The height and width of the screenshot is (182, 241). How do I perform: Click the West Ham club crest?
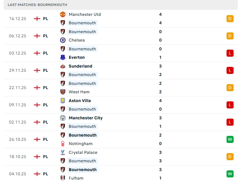pyautogui.click(x=63, y=92)
